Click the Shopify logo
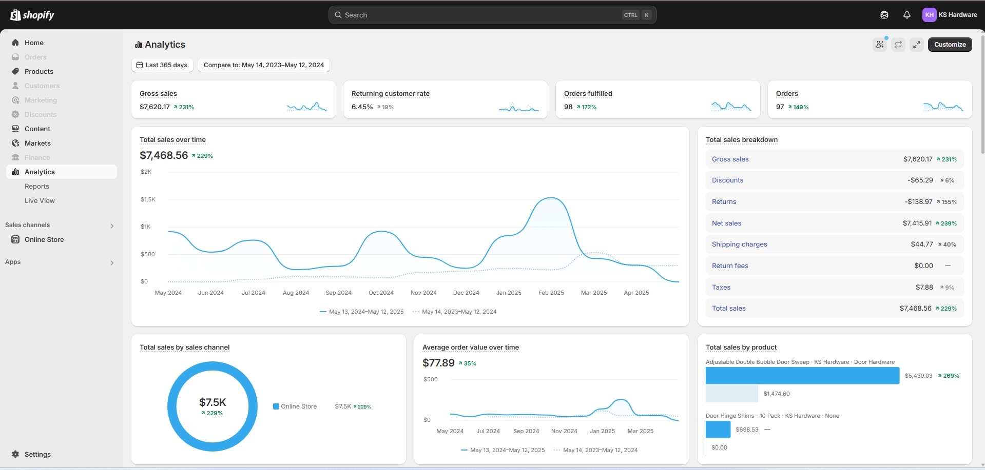This screenshot has height=470, width=985. [32, 15]
